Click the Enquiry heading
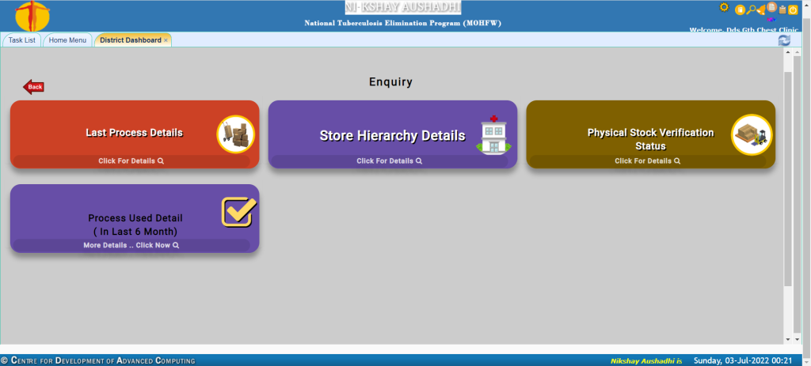 390,81
